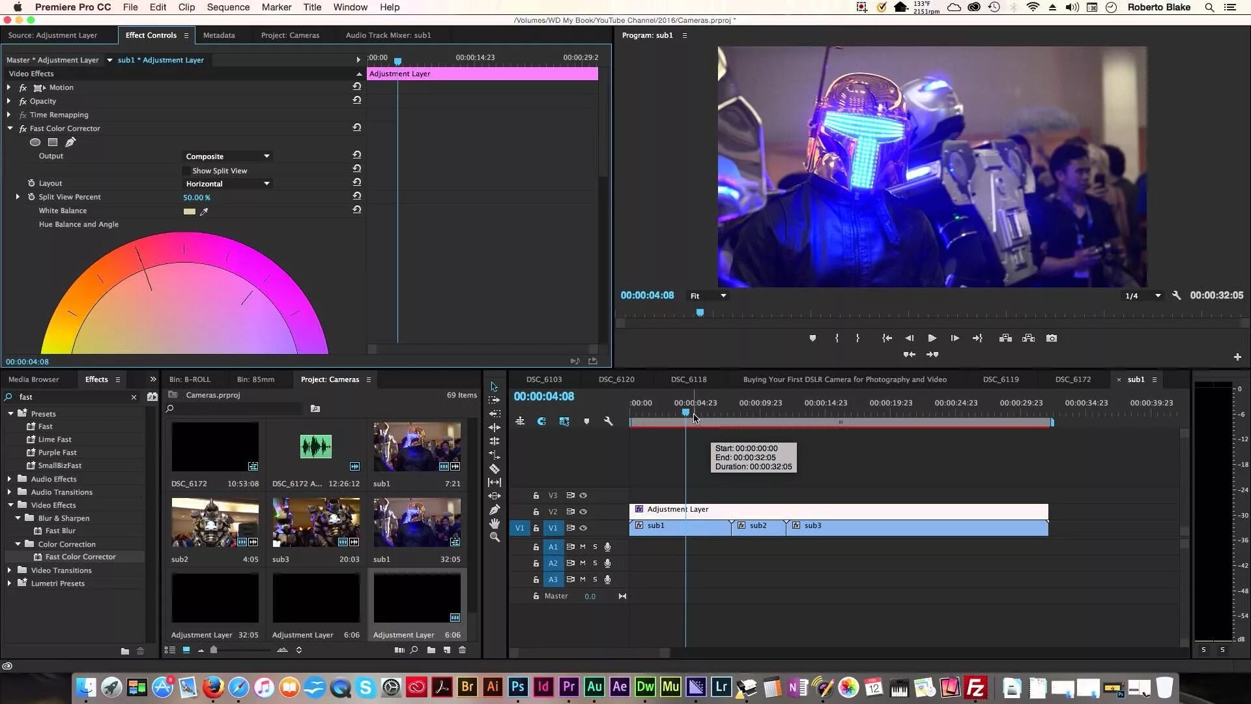Click the White Balance eyedropper
Screen dimensions: 1251x704
tap(204, 211)
